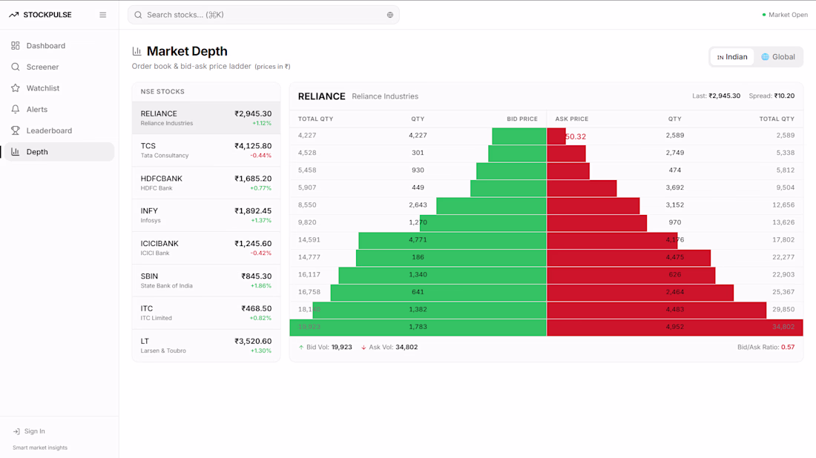816x458 pixels.
Task: Click the Market Open status text
Action: pos(788,15)
